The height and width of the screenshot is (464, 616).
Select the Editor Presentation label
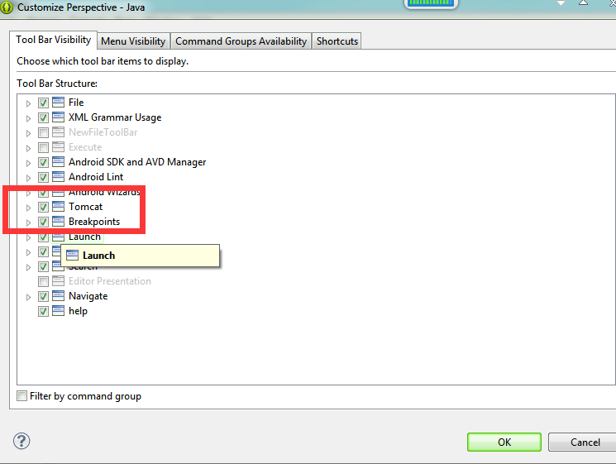click(110, 281)
